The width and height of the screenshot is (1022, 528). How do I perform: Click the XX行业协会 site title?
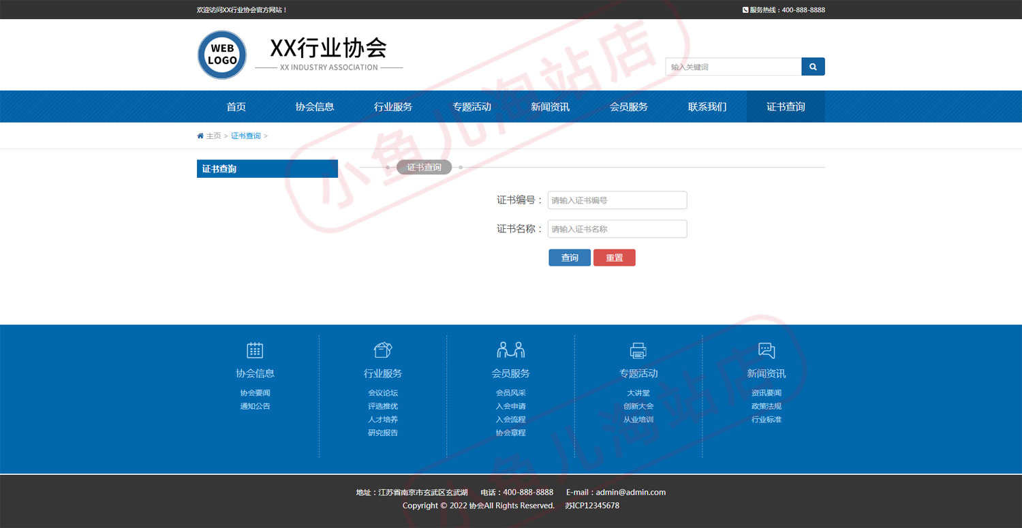(328, 48)
